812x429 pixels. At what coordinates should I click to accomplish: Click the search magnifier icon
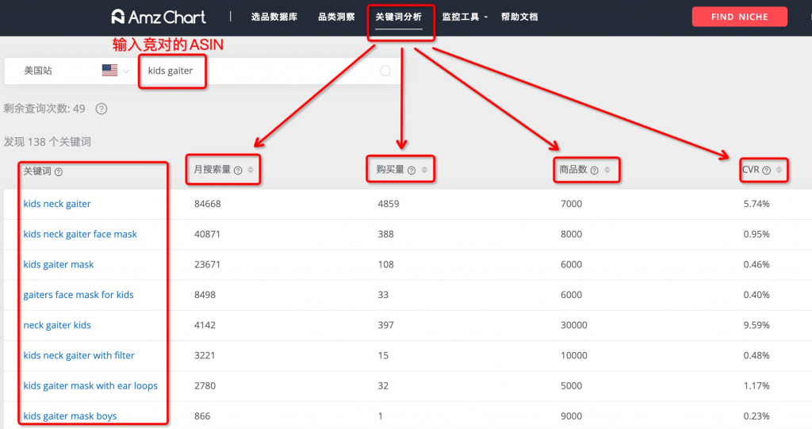pos(385,71)
